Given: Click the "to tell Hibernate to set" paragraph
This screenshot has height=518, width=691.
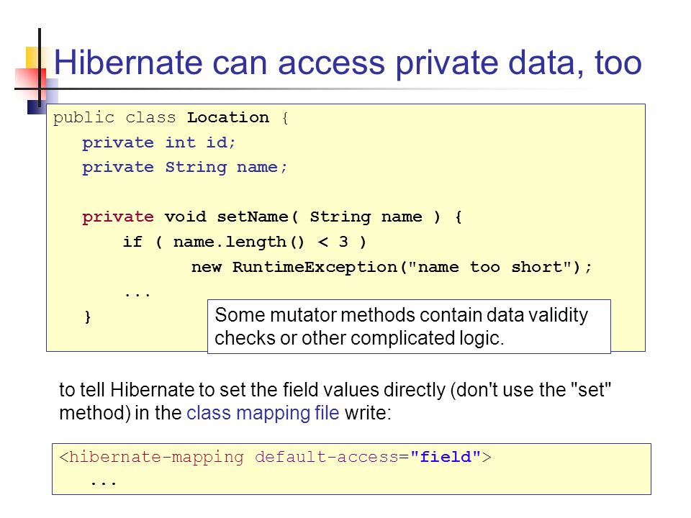Looking at the screenshot, I should (335, 401).
